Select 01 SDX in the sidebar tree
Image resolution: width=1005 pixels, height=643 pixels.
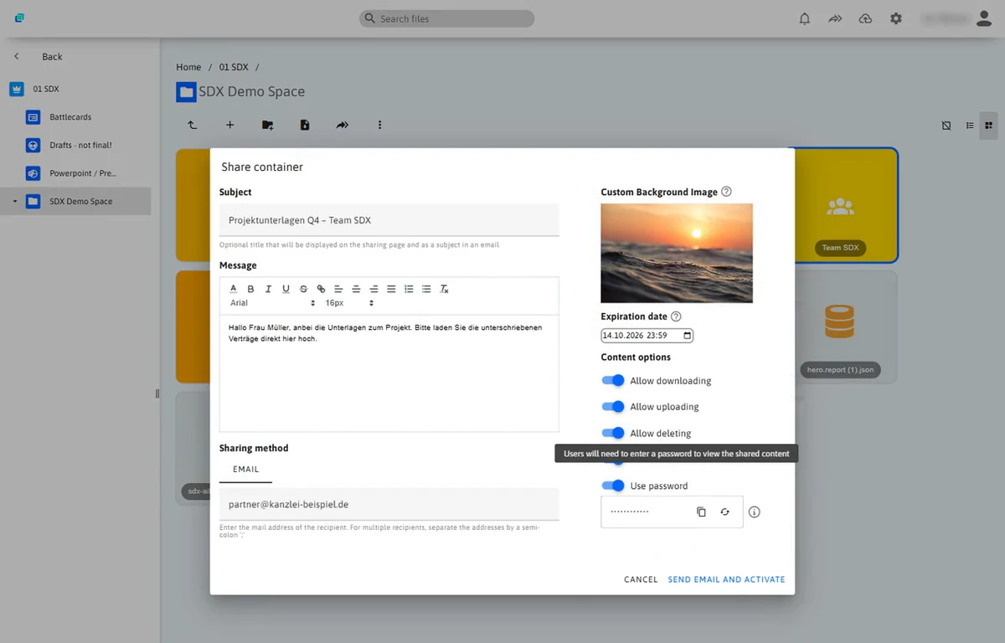click(x=46, y=89)
